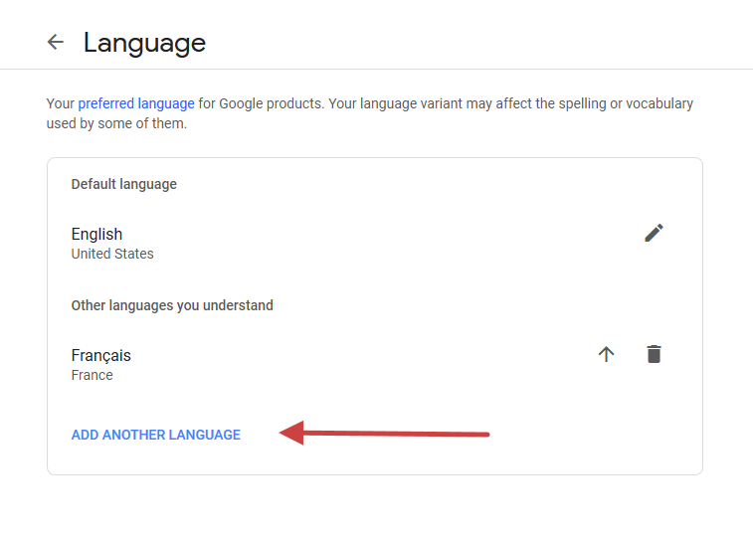Viewport: 753px width, 541px height.
Task: Click ADD ANOTHER LANGUAGE button
Action: click(x=156, y=435)
